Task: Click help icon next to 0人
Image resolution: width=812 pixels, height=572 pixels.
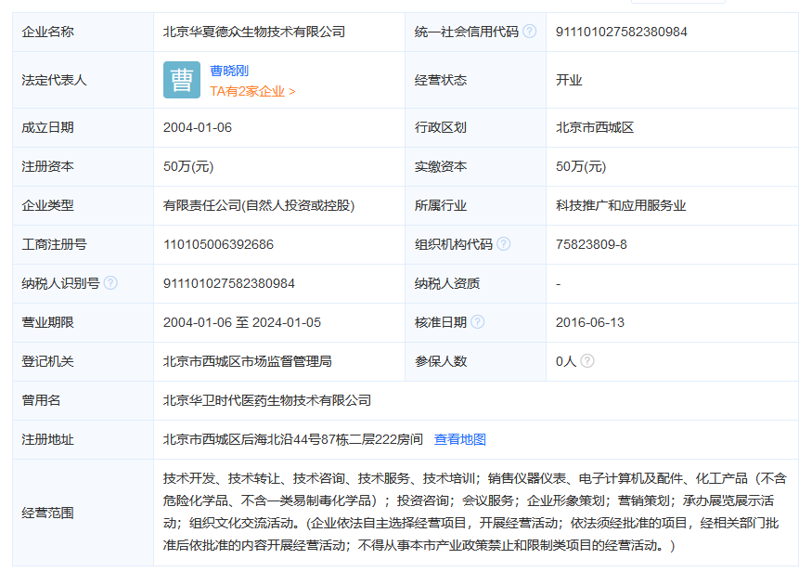Action: (x=587, y=360)
